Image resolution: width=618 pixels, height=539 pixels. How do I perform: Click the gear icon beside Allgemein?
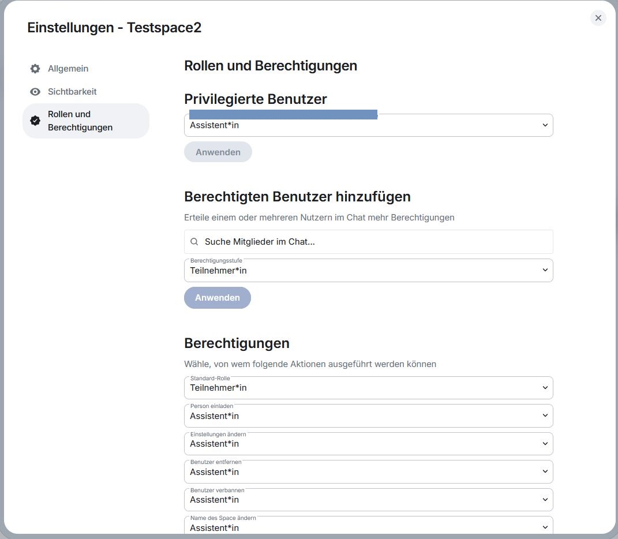[35, 69]
